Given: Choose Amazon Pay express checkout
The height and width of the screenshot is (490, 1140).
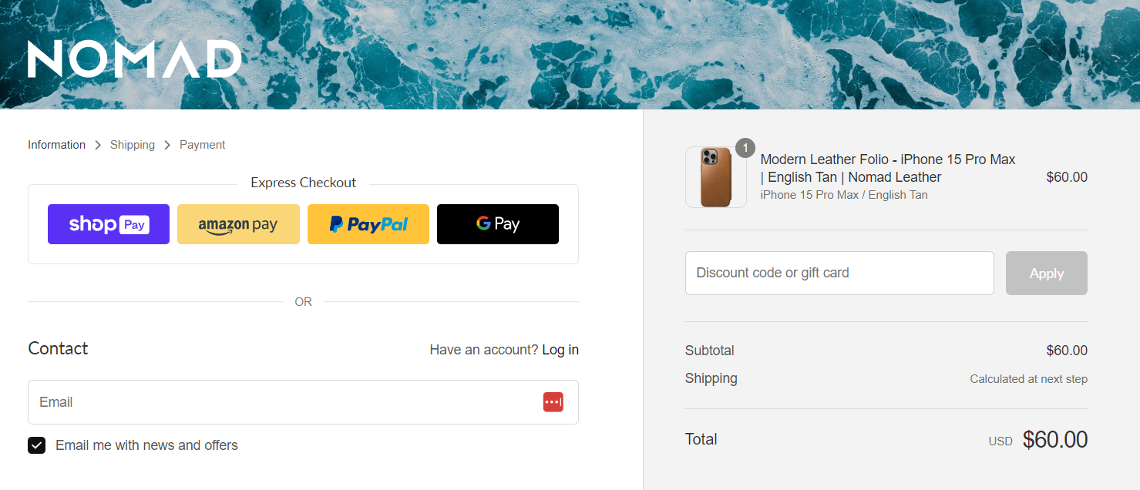Looking at the screenshot, I should 238,224.
